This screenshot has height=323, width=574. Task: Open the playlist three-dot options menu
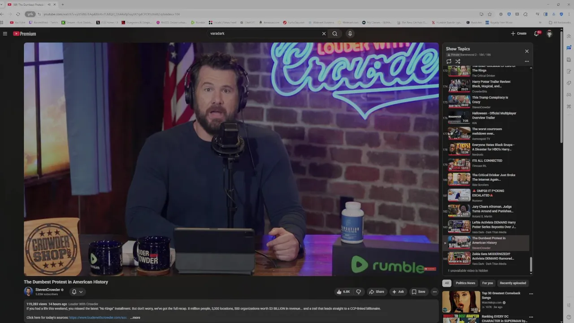pos(527,61)
